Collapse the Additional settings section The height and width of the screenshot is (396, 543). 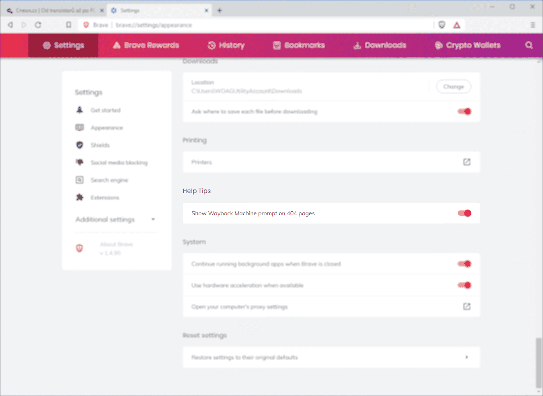(x=116, y=219)
